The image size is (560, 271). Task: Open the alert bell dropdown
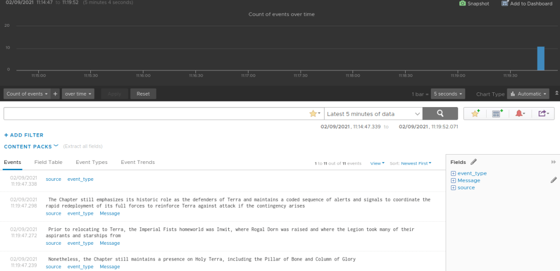520,114
